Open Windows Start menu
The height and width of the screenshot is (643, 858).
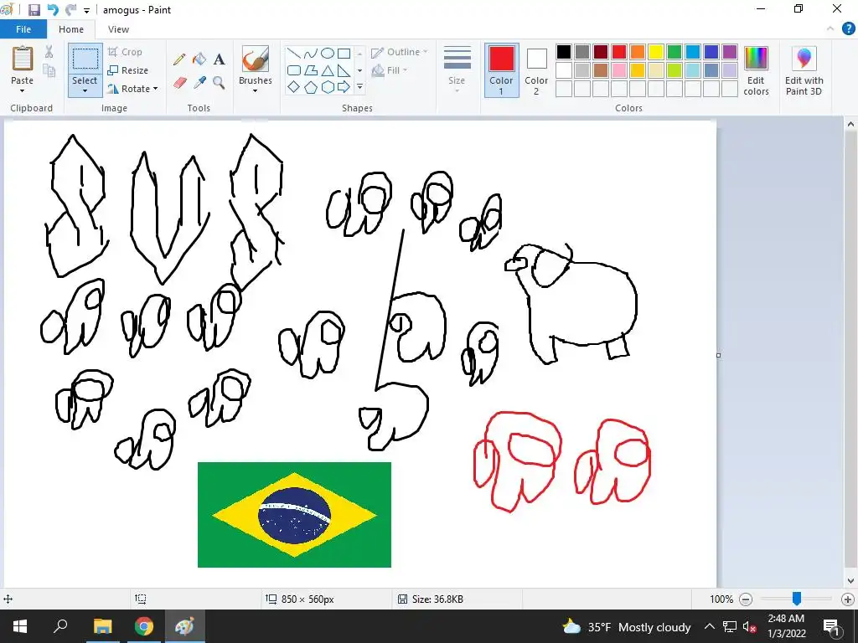tap(20, 626)
